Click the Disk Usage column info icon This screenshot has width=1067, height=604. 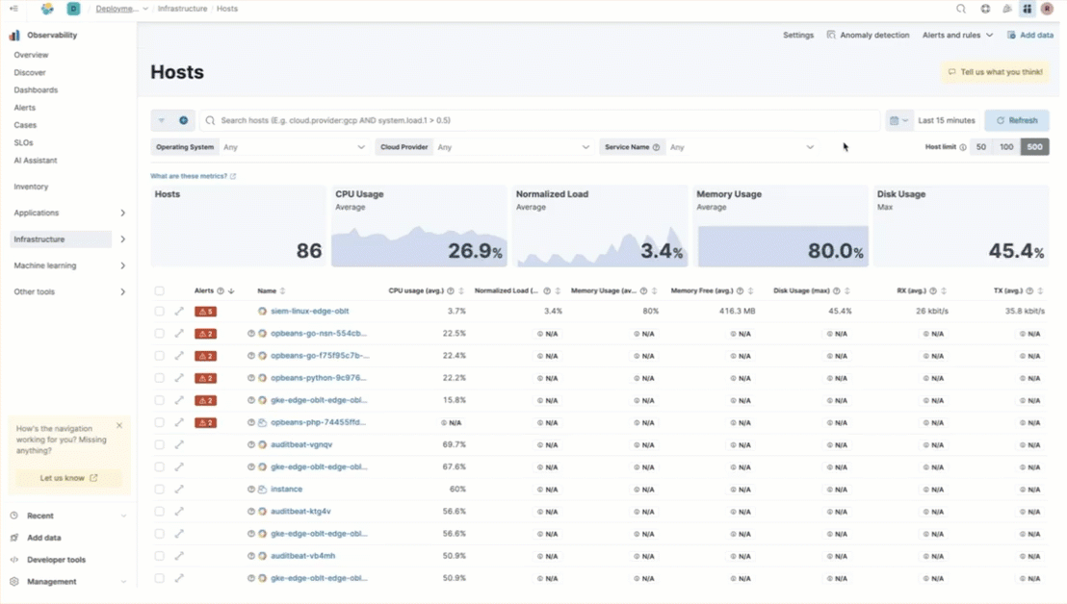click(x=836, y=290)
